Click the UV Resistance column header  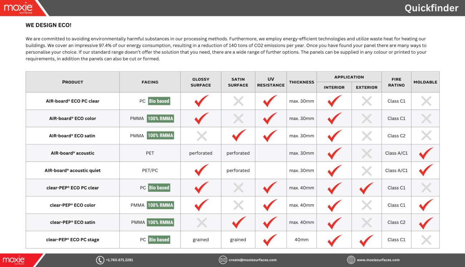(271, 82)
